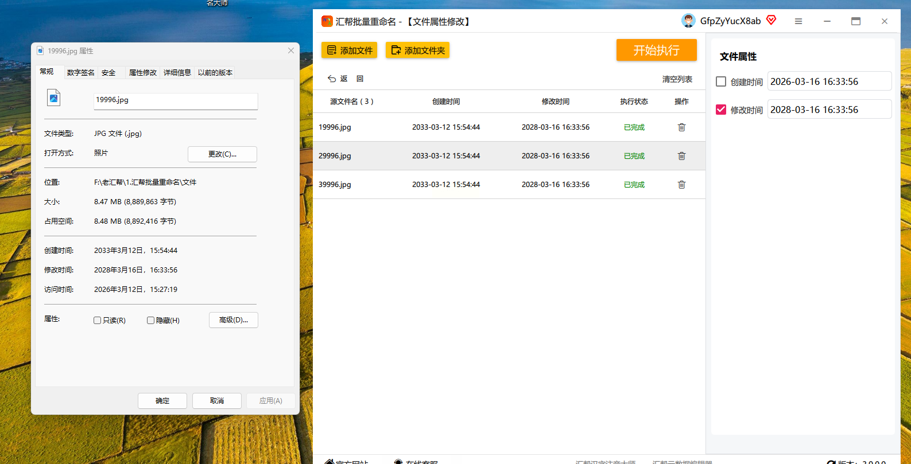The image size is (911, 464).
Task: Click the user avatar icon
Action: click(x=688, y=21)
